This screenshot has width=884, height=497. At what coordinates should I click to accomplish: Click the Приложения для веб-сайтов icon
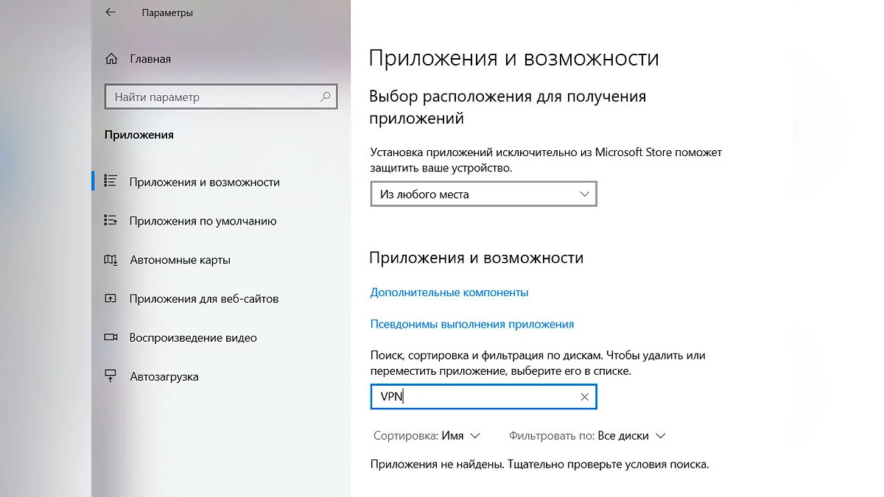[x=111, y=299]
